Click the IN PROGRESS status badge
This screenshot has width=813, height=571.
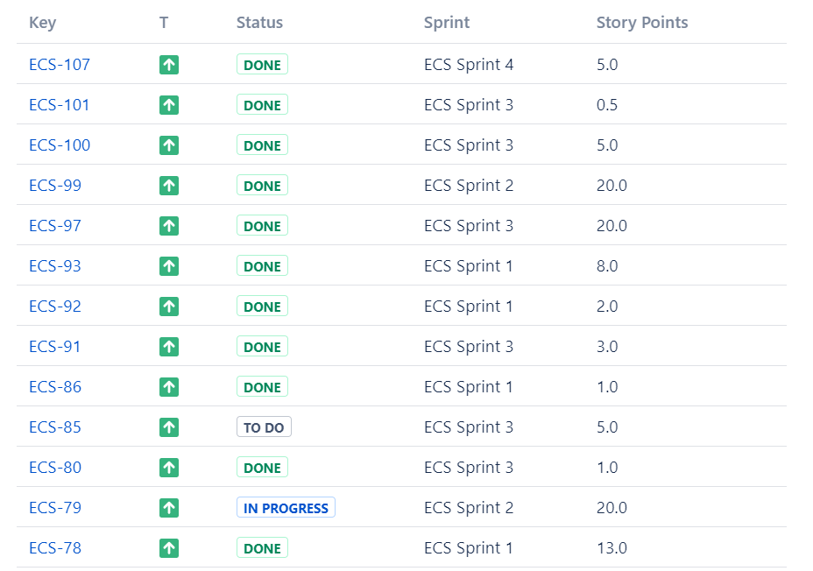[x=286, y=508]
